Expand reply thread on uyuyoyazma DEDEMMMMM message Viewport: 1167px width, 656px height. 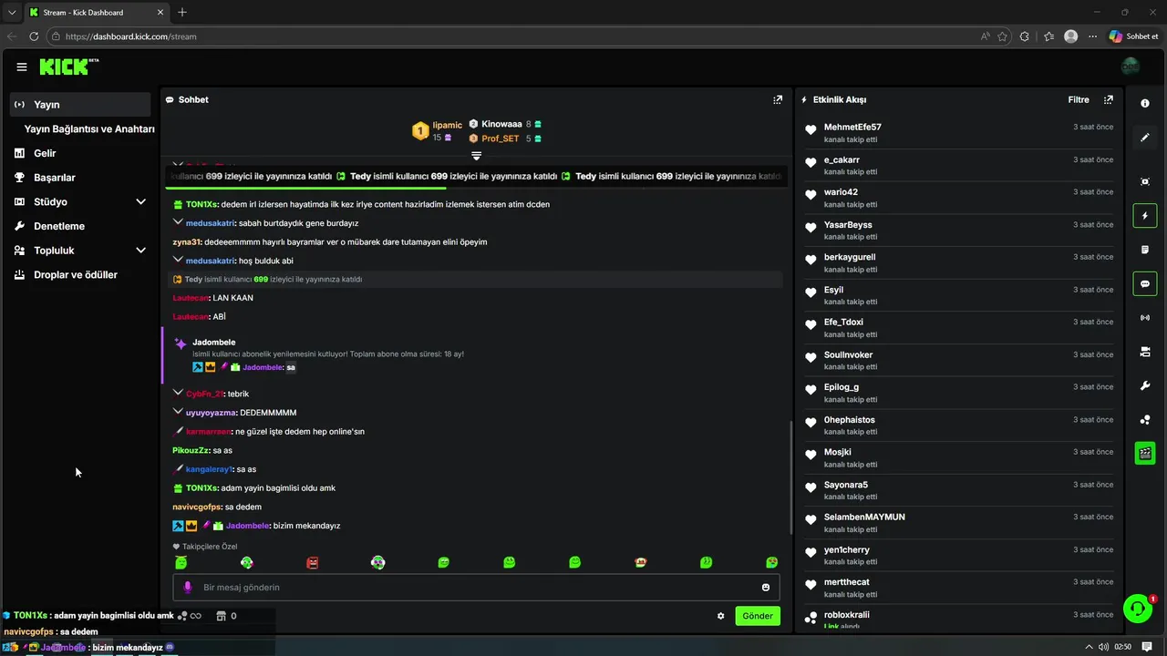click(179, 412)
